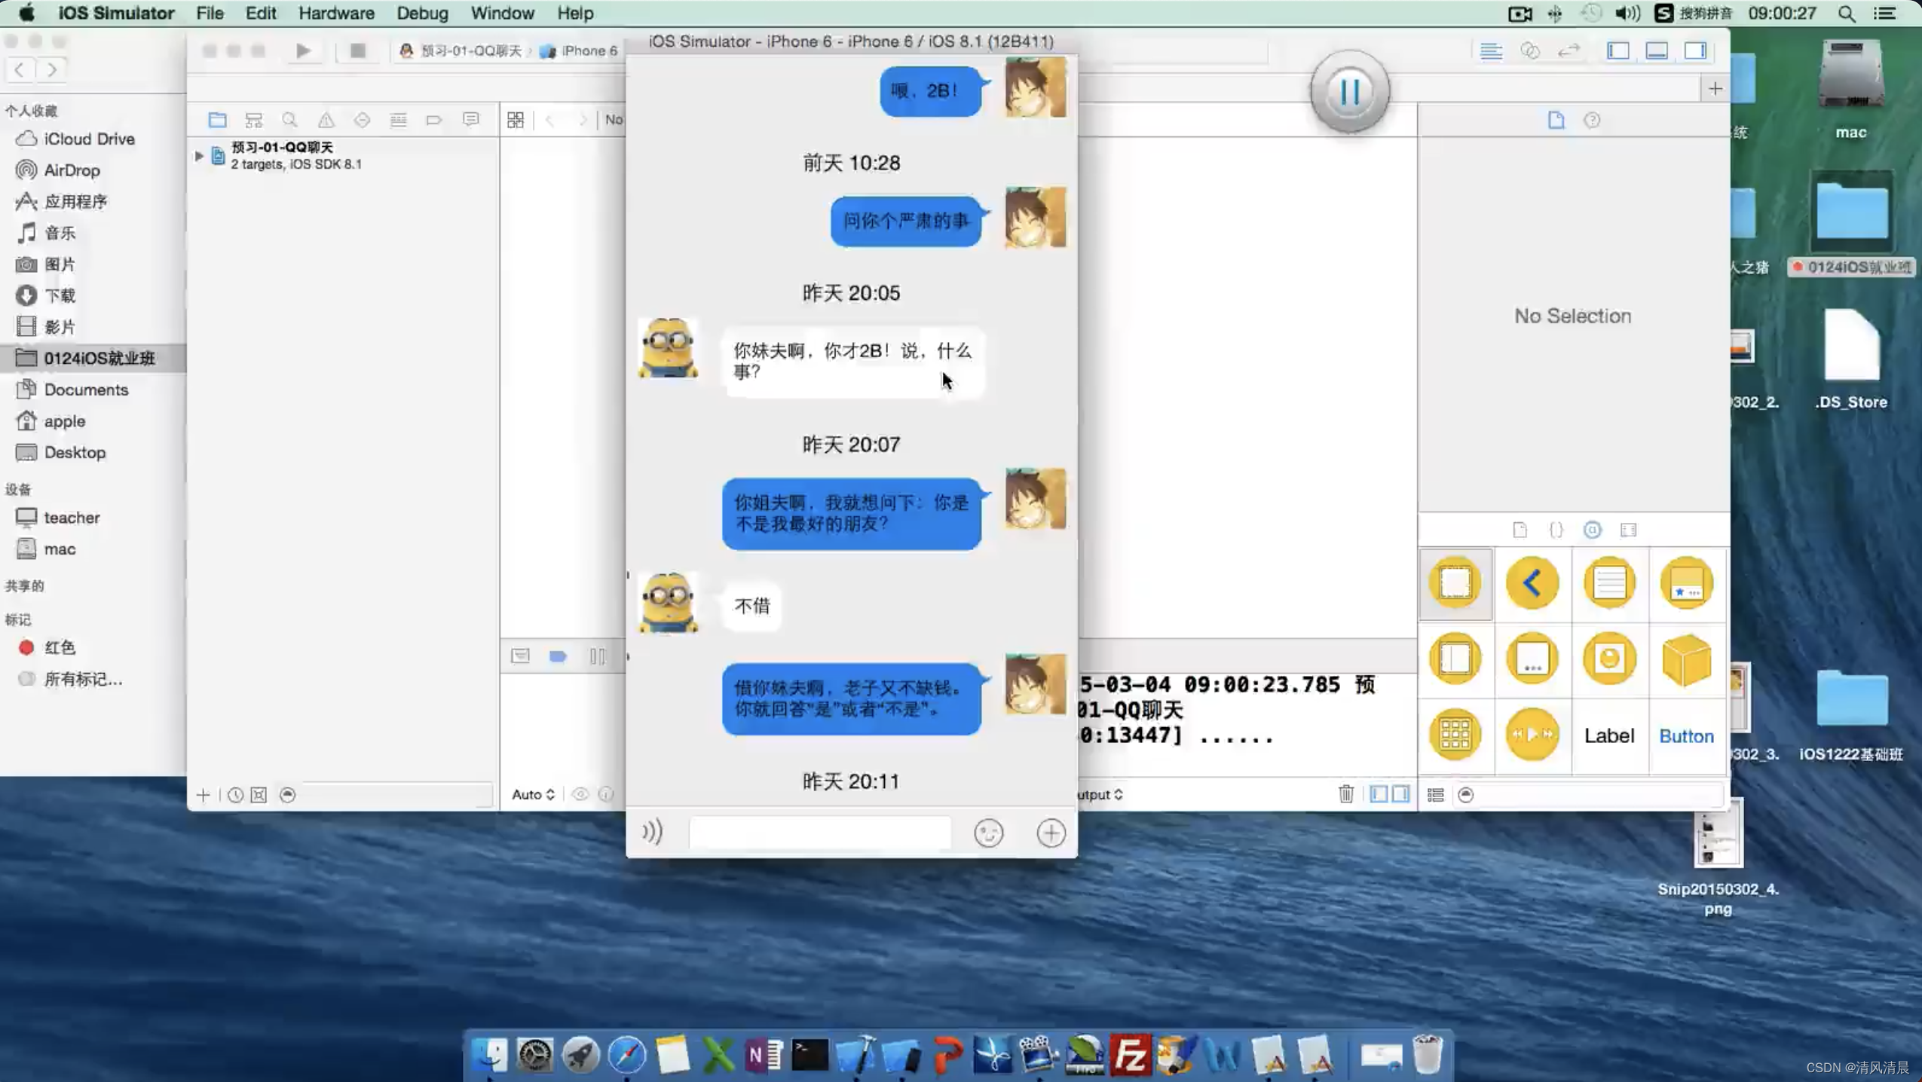
Task: Select teacher device in Finder sidebar
Action: 72,518
